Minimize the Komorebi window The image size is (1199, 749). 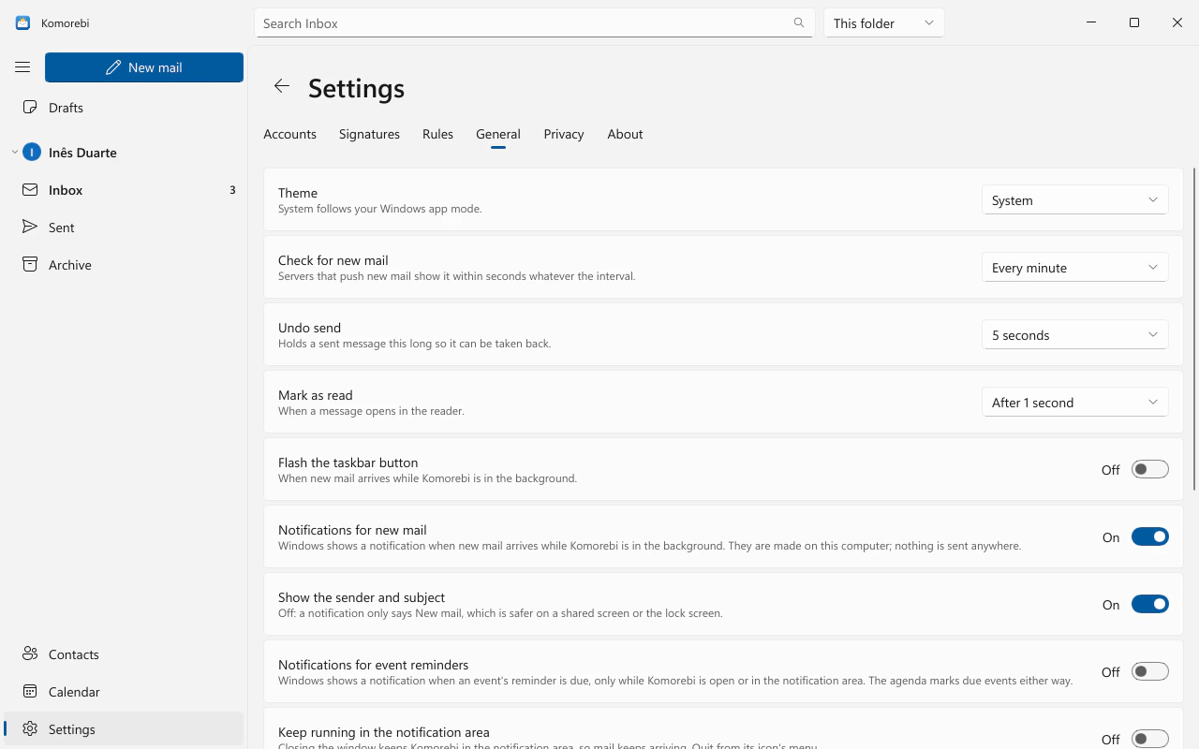pyautogui.click(x=1091, y=22)
